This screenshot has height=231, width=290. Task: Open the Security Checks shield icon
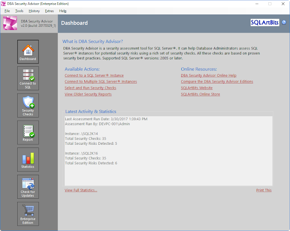tap(28, 105)
